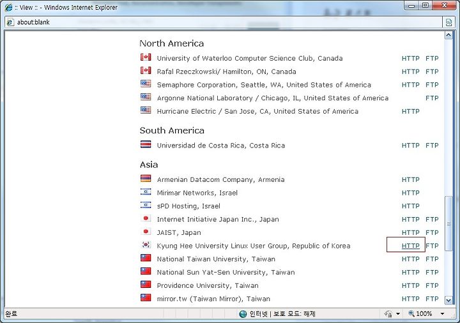Viewport: 460px width, 323px height.
Task: Open FTP mirror for Kyung Hee University
Action: pyautogui.click(x=432, y=246)
